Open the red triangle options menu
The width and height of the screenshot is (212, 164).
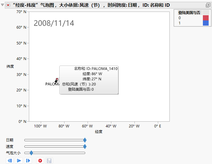click(x=8, y=5)
